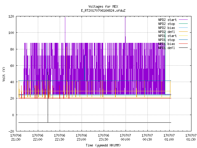Click the x-axis tick label 170706 21:30
The height and width of the screenshot is (148, 197).
16,138
